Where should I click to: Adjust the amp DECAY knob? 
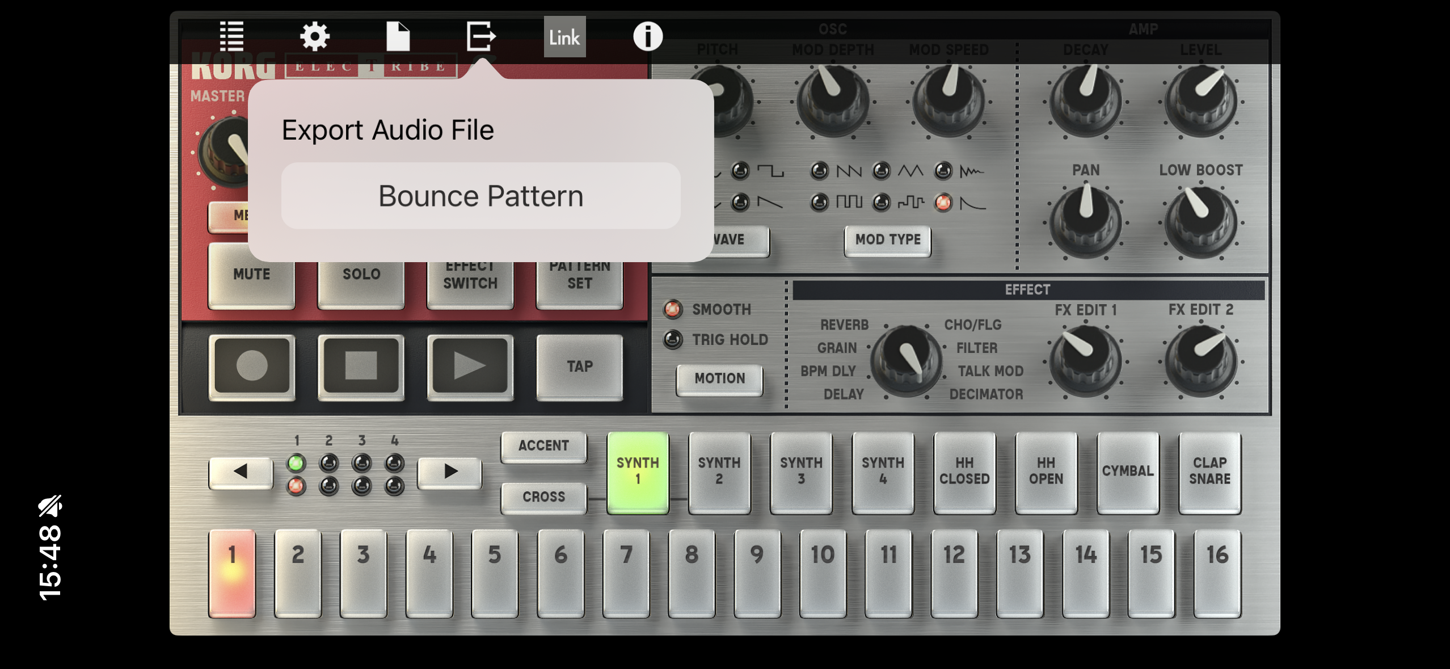coord(1085,101)
